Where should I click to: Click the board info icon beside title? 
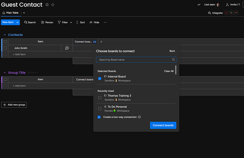coord(47,5)
